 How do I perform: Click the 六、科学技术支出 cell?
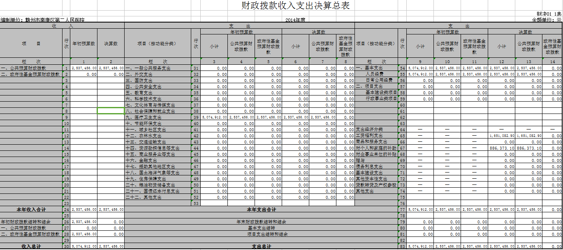pyautogui.click(x=158, y=99)
